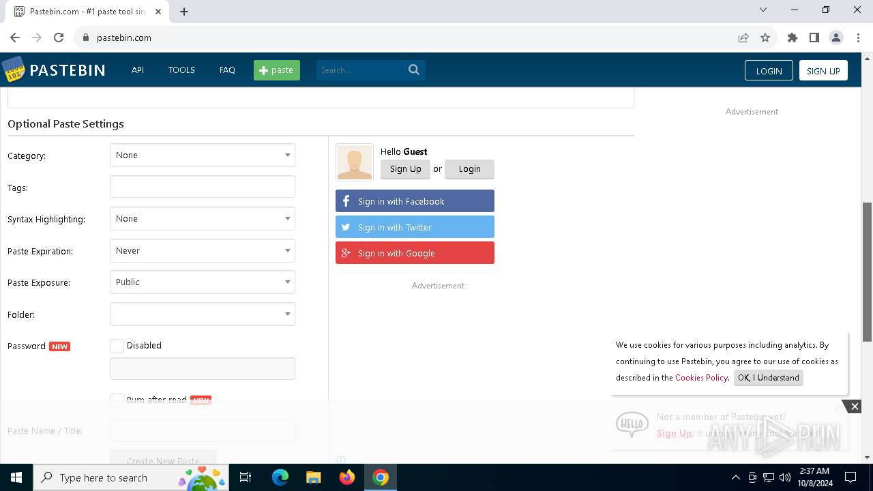Open the Windows notification center
Image resolution: width=873 pixels, height=491 pixels.
(850, 477)
